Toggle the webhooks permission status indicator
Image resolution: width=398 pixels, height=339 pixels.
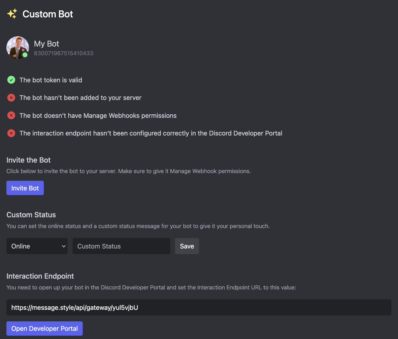pyautogui.click(x=11, y=115)
